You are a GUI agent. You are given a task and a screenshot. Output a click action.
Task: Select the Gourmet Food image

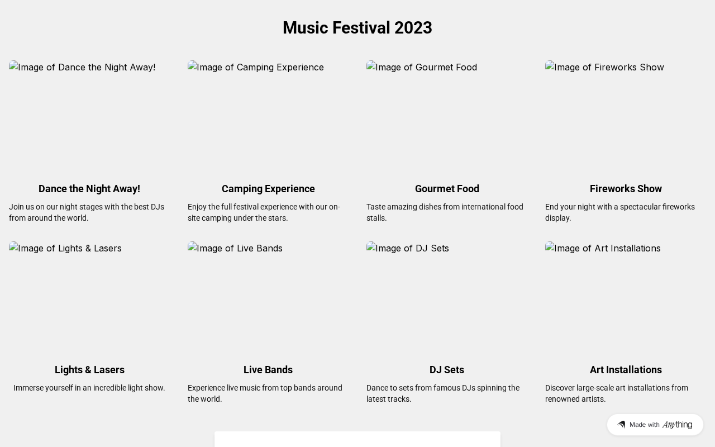coord(447,116)
